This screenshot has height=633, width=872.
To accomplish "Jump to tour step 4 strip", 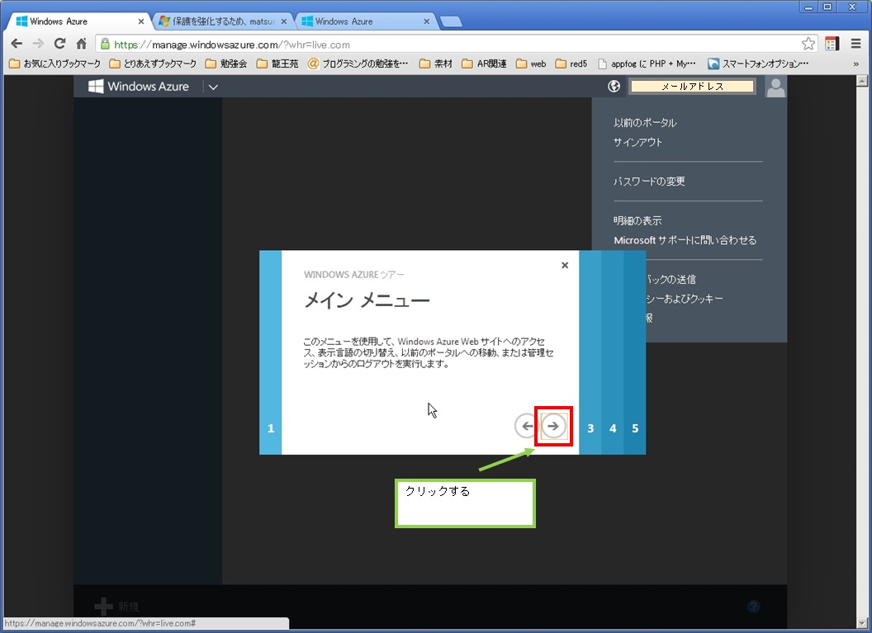I will tap(612, 352).
